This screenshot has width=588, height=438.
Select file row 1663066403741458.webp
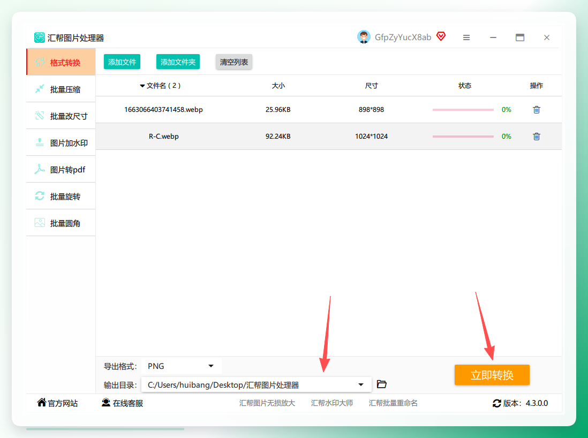click(328, 109)
